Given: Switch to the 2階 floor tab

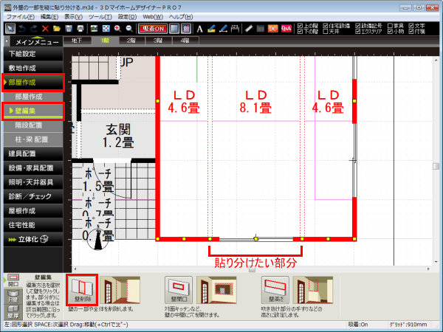Looking at the screenshot, I should point(130,41).
